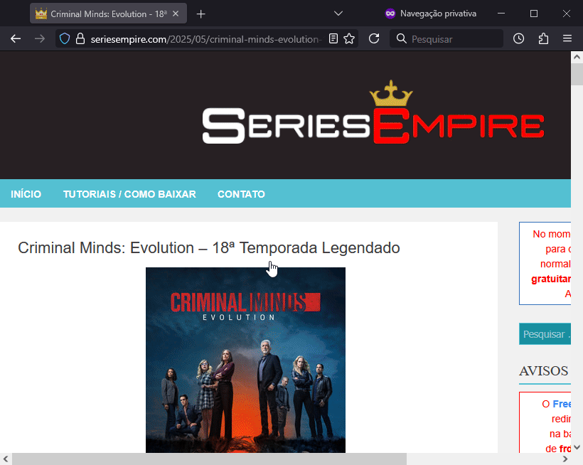Open the CONTATO menu item
The image size is (583, 465).
click(241, 194)
